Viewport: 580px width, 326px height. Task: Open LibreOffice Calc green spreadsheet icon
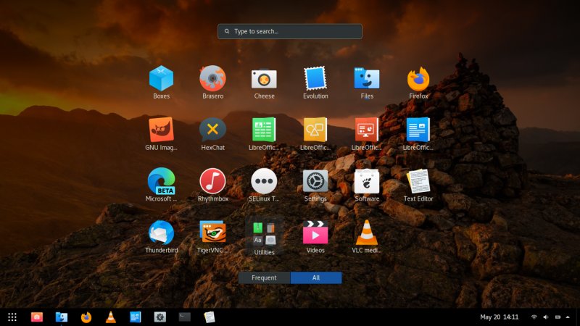pos(264,130)
